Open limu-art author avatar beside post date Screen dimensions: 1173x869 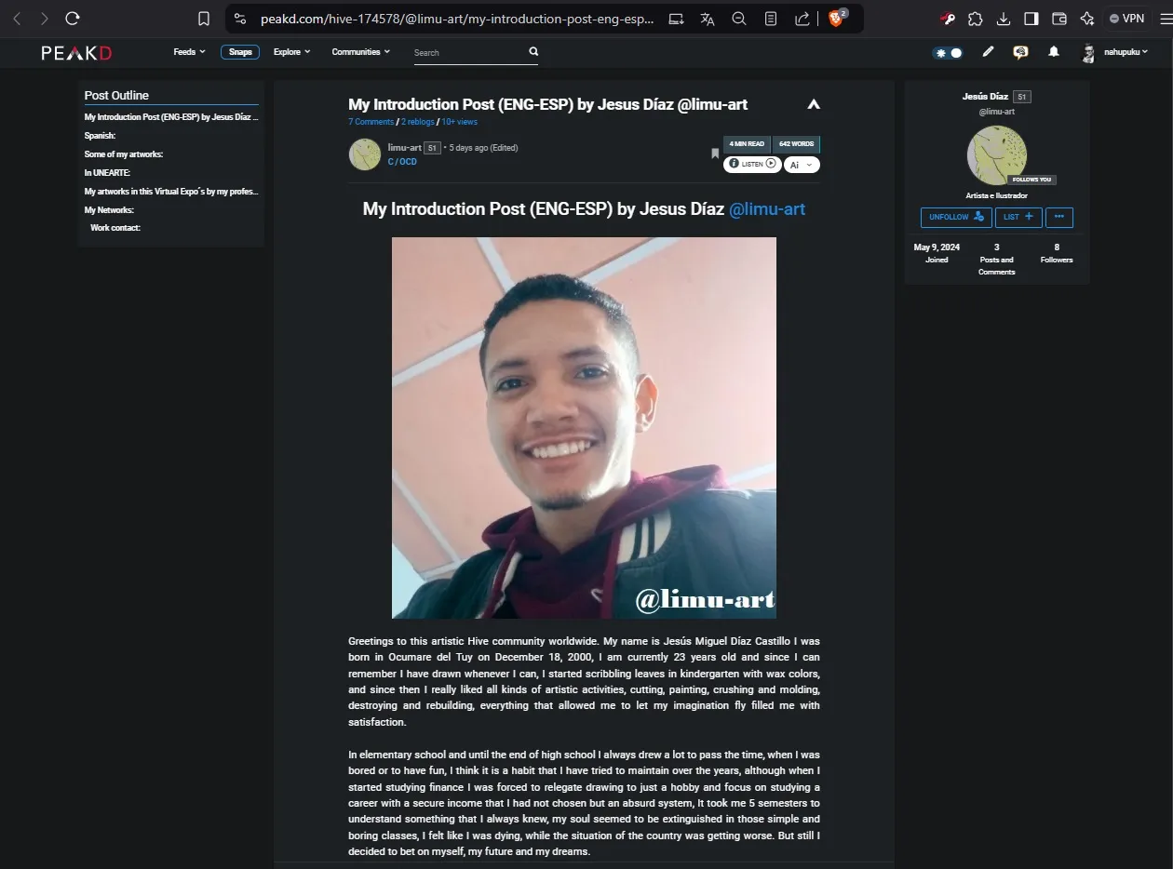365,154
